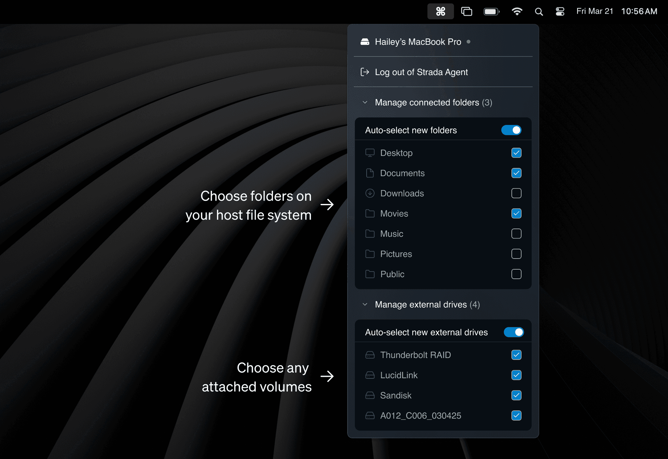This screenshot has width=668, height=459.
Task: Turn off Auto-select new folders switch
Action: [x=511, y=130]
